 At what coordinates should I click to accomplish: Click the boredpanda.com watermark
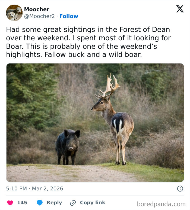(x=161, y=204)
